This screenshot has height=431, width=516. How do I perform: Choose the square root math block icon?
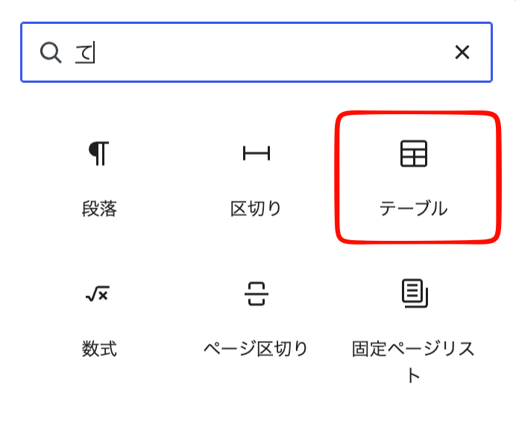[98, 294]
